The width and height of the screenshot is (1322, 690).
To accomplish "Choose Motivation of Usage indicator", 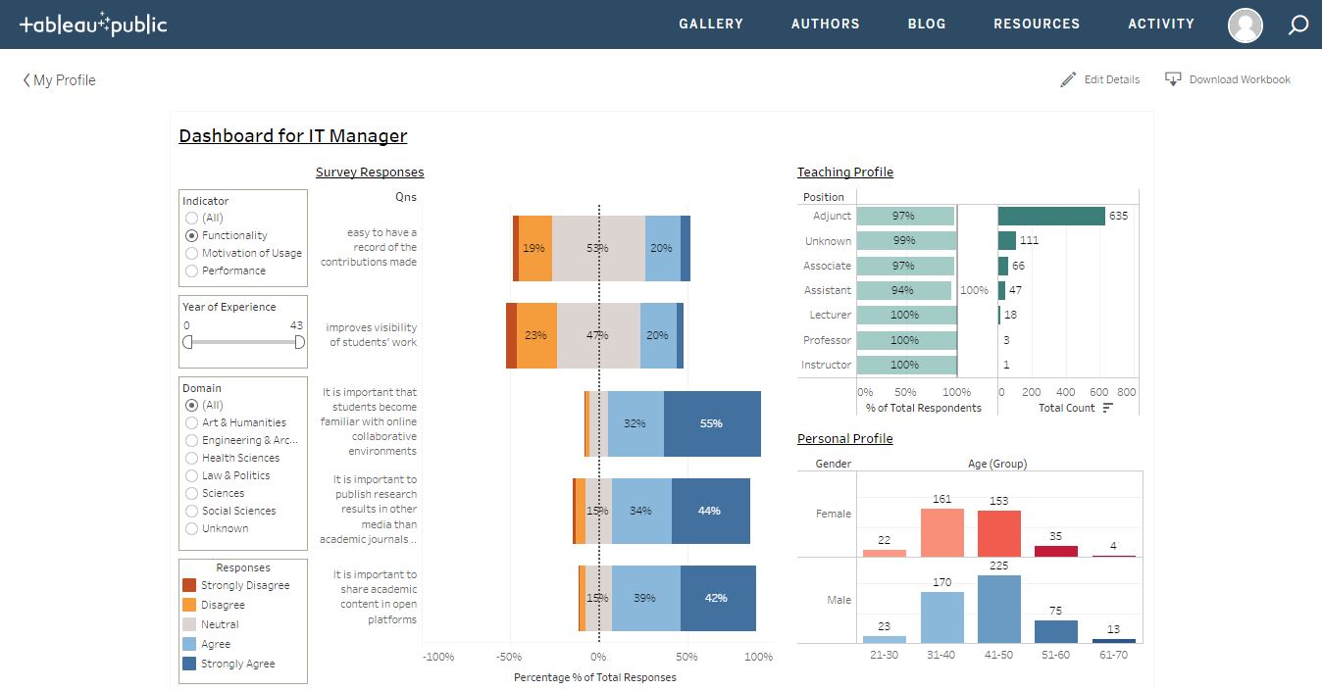I will pyautogui.click(x=243, y=253).
